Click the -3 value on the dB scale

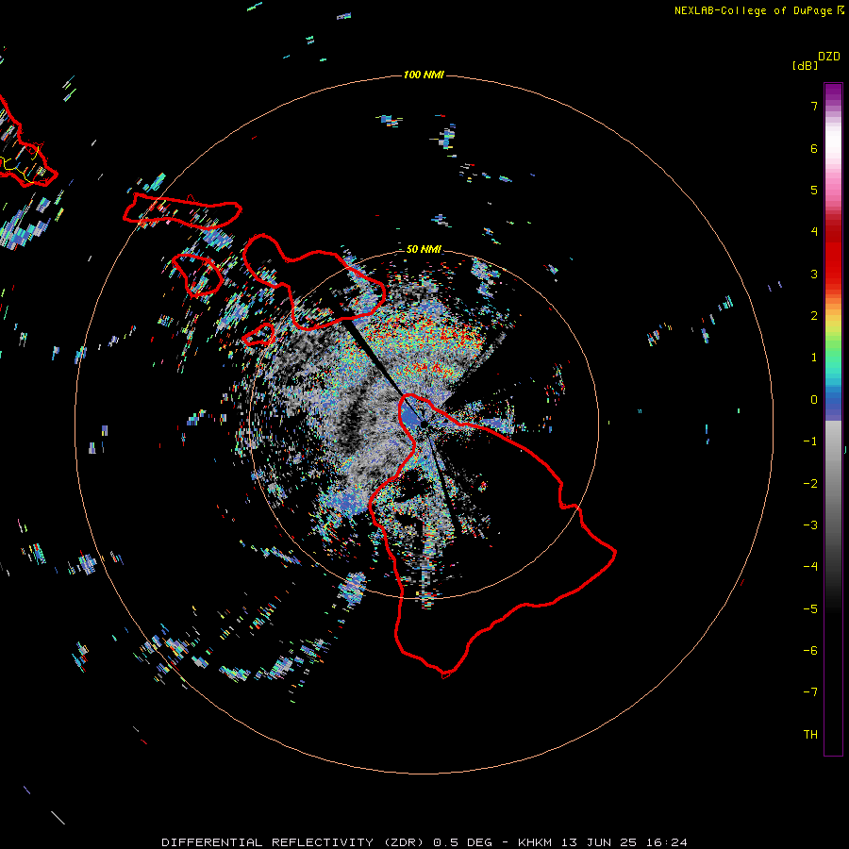click(x=810, y=525)
